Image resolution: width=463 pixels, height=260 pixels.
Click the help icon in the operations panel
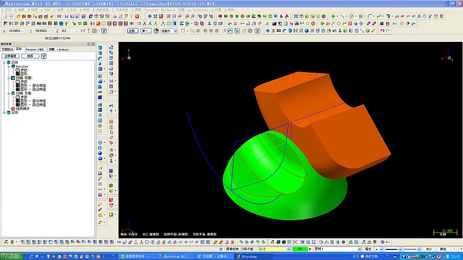(x=44, y=56)
